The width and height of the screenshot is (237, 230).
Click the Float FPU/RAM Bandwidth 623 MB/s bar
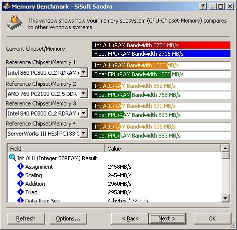[x=161, y=115]
